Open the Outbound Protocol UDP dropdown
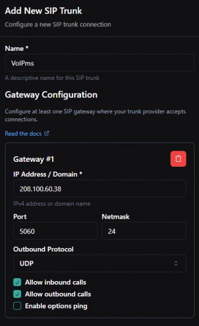 (x=99, y=264)
